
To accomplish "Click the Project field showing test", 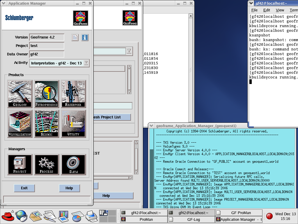I will click(47, 46).
